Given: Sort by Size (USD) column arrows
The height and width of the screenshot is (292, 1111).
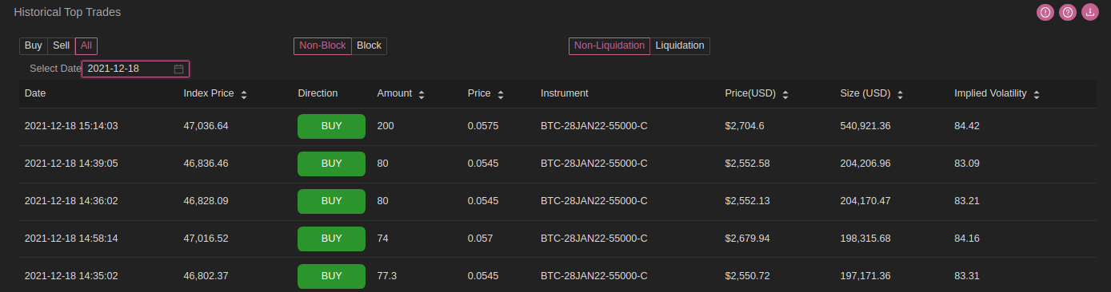Looking at the screenshot, I should coord(901,94).
